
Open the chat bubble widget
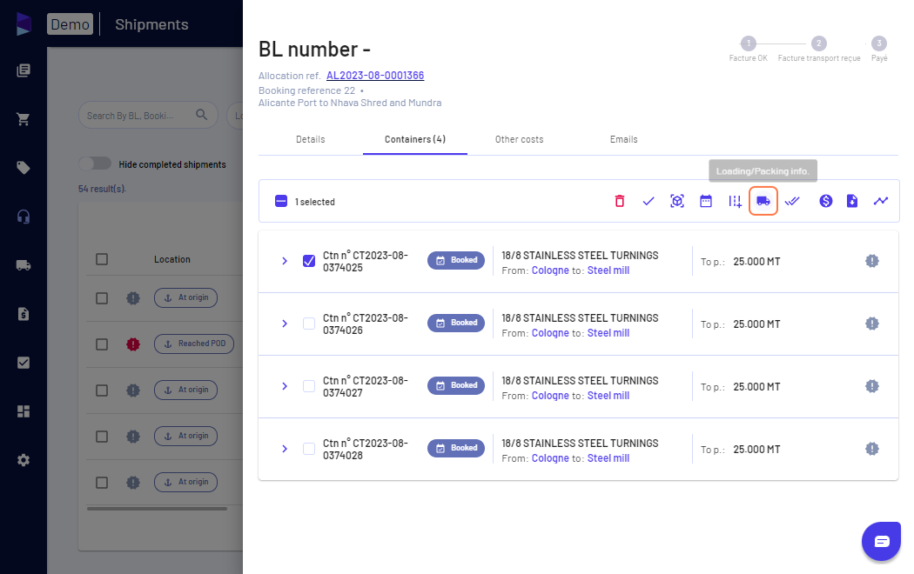(881, 542)
